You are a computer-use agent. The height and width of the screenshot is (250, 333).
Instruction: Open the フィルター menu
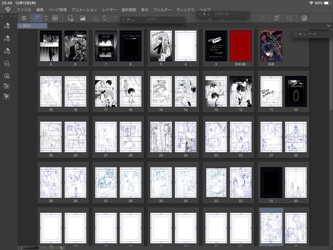(x=162, y=10)
